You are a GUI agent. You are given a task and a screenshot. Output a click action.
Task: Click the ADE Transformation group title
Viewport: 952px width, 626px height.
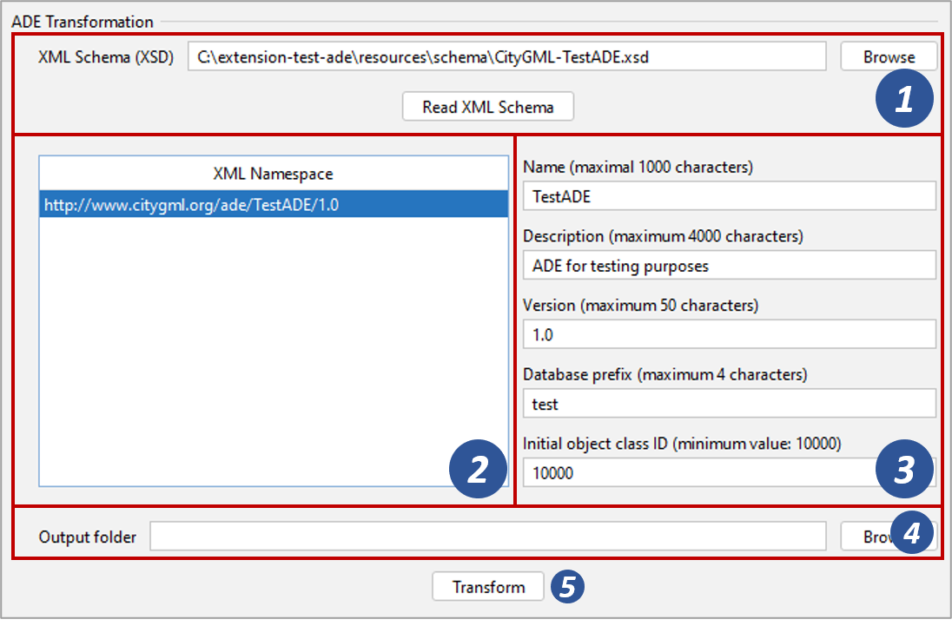point(83,22)
